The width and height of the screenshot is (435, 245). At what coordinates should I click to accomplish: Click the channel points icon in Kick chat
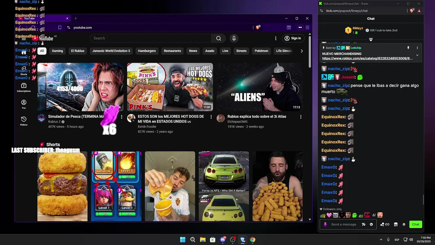pyautogui.click(x=385, y=224)
